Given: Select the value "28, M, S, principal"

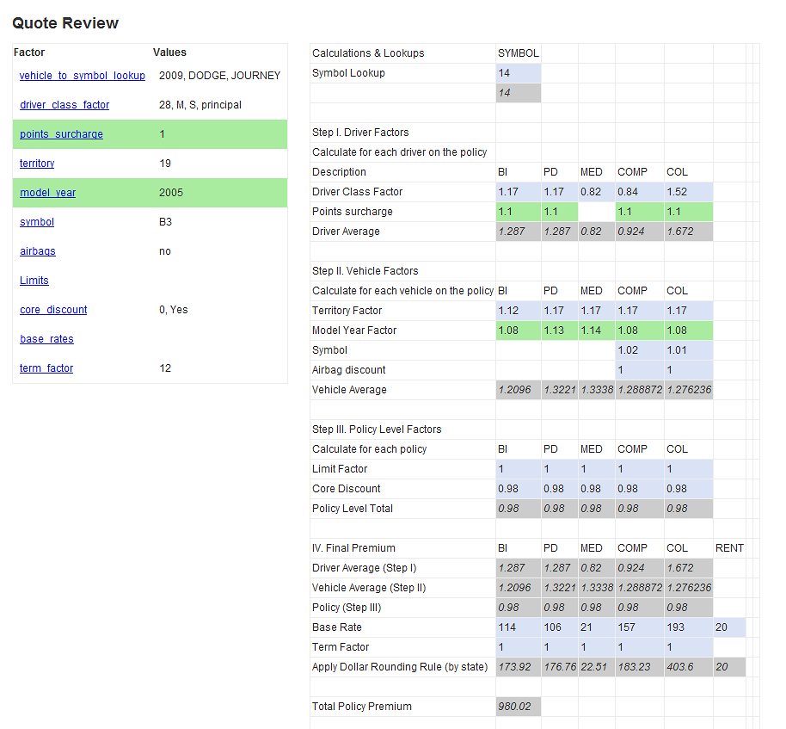Looking at the screenshot, I should tap(200, 105).
